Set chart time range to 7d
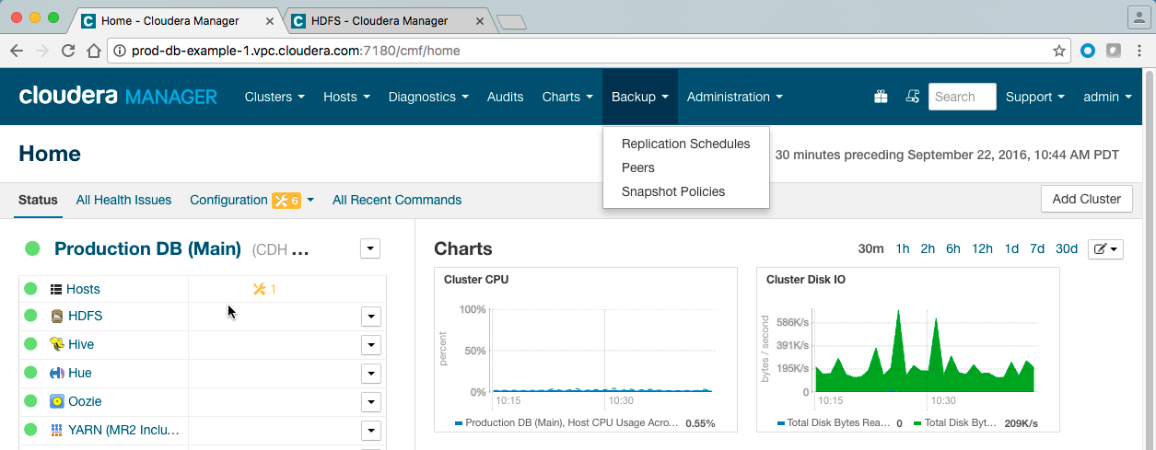Viewport: 1156px width, 450px height. [x=1037, y=248]
